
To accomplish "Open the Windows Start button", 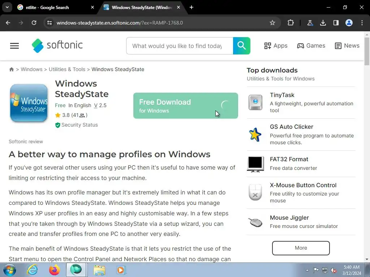I will tap(10, 270).
